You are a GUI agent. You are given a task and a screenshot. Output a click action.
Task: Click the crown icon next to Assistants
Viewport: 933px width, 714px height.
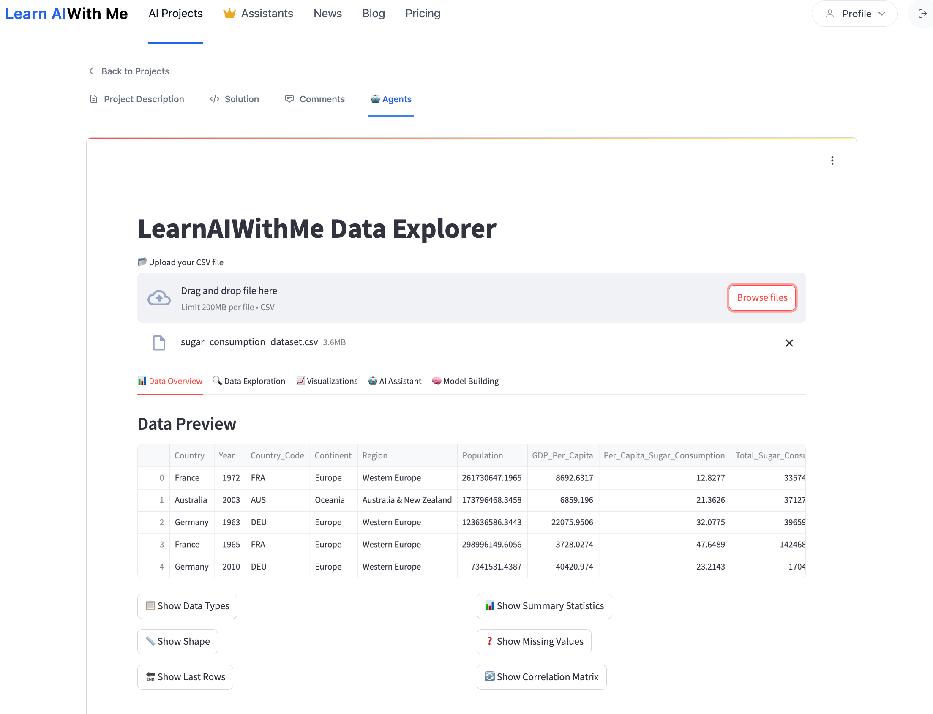tap(229, 14)
